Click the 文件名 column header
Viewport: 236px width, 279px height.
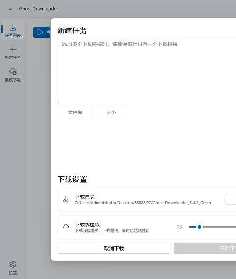75,112
